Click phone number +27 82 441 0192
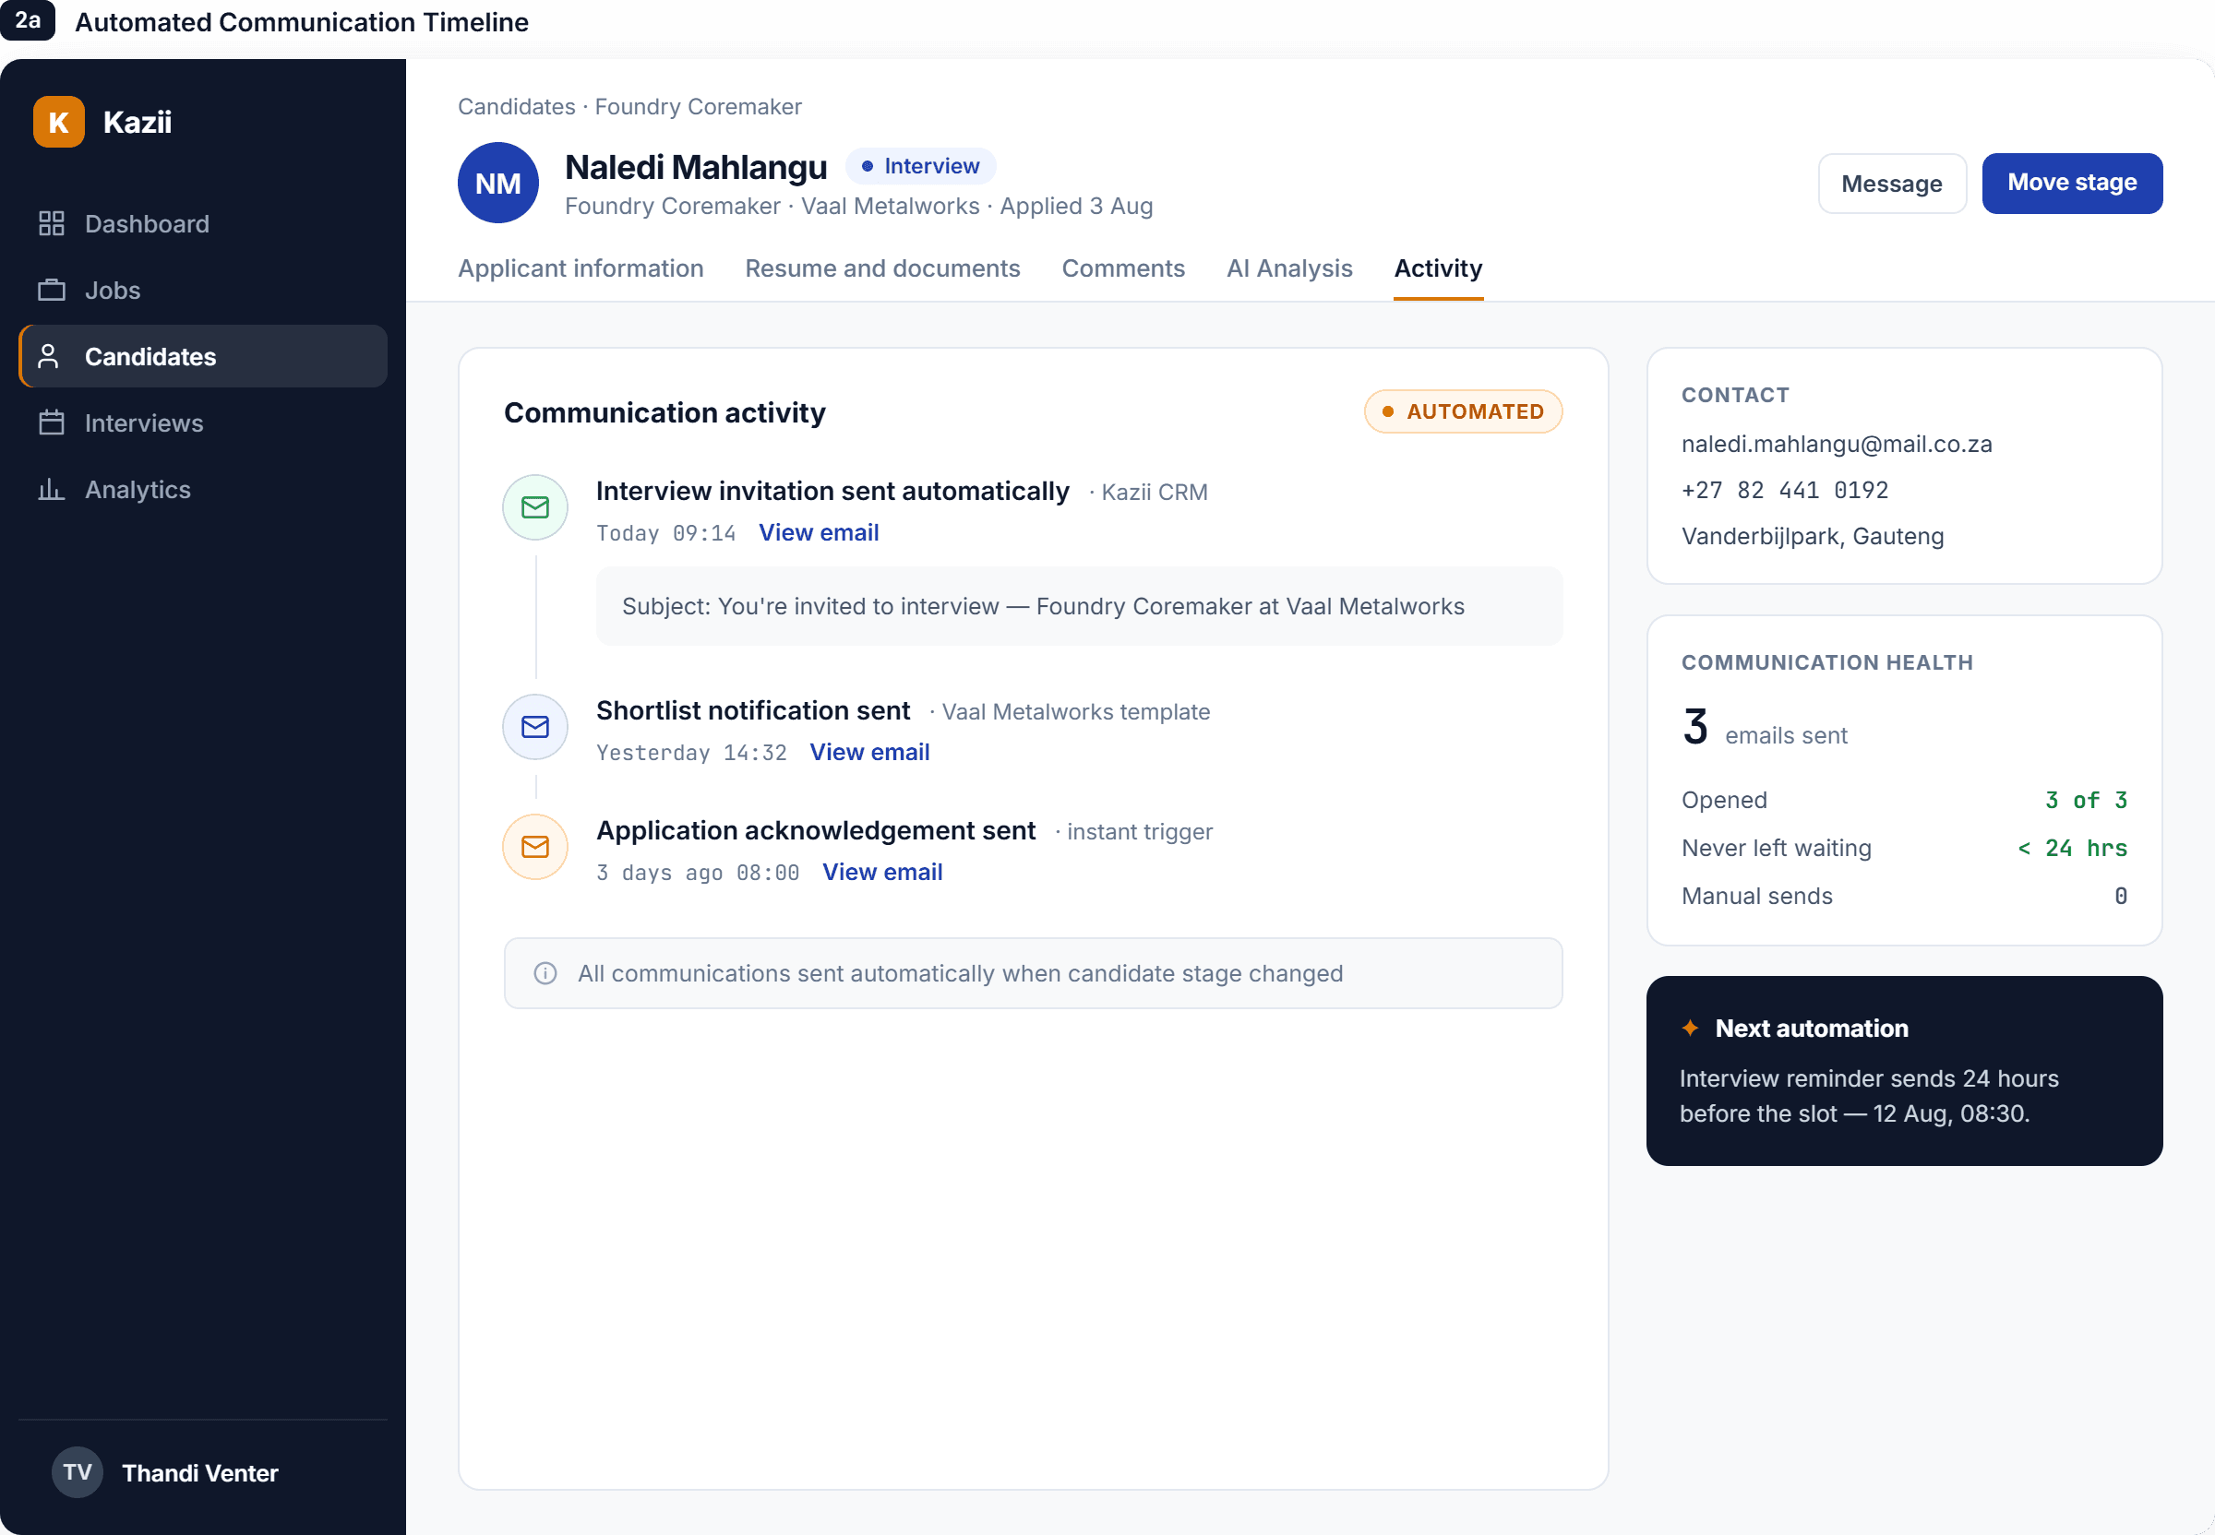Screen dimensions: 2215x1535 point(1785,490)
